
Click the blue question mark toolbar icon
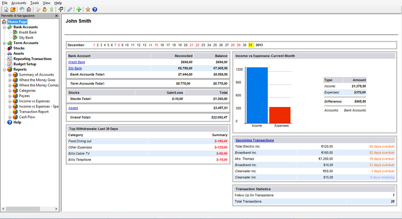94,10
